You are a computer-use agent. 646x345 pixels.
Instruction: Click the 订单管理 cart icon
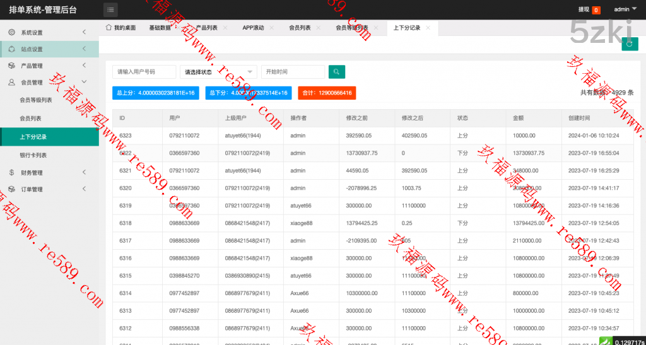coord(11,189)
